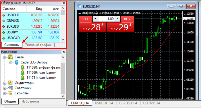Select the EURUSD symbol name
Viewport: 201px width, 108px height.
tap(13, 27)
